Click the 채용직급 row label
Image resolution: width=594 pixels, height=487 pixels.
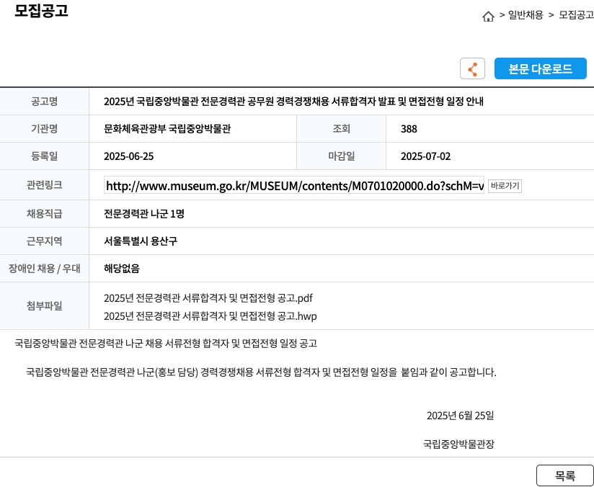coord(44,214)
